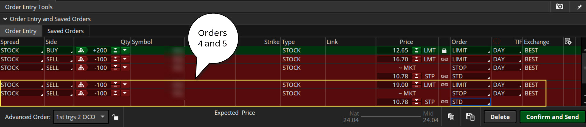This screenshot has width=586, height=127.
Task: Click the Link column header
Action: coord(332,42)
